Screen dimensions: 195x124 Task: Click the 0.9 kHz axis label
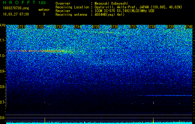[x=2, y=71]
